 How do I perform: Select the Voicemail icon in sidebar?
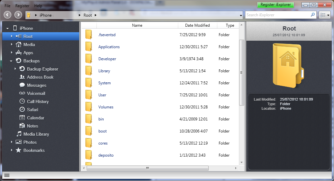coord(22,93)
